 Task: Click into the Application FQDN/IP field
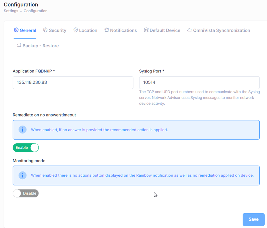click(x=73, y=83)
